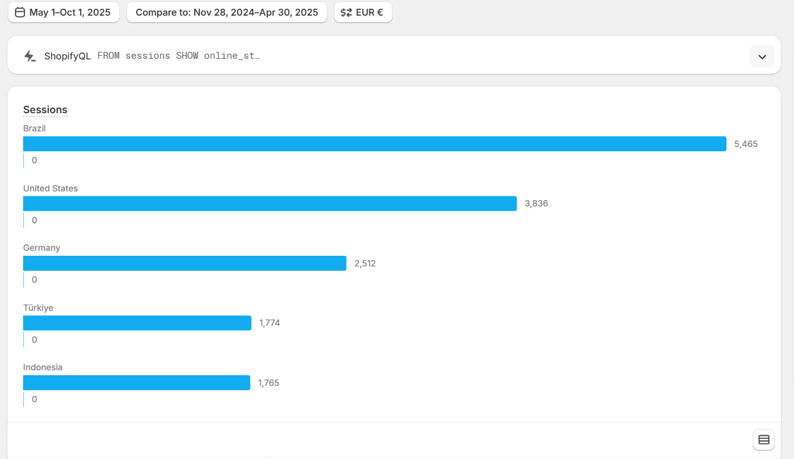The width and height of the screenshot is (794, 459).
Task: Click the United States country label
Action: [x=51, y=188]
